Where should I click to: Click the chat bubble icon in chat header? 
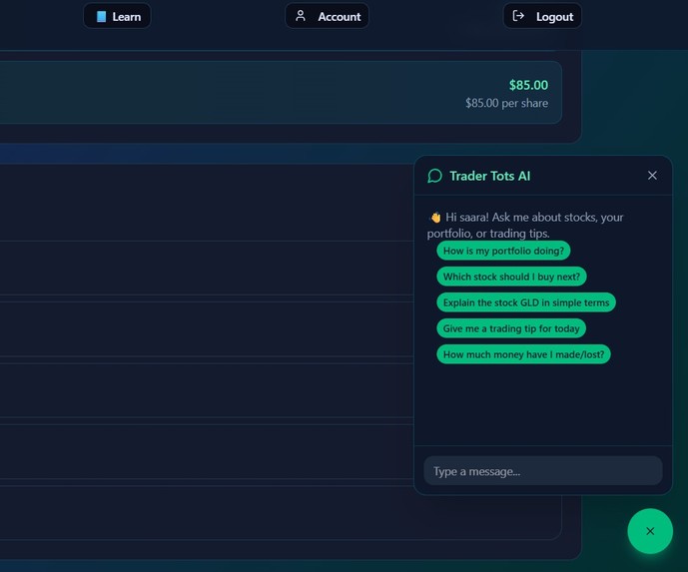coord(434,176)
